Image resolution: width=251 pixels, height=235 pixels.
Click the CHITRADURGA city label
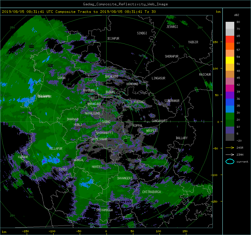152,192
